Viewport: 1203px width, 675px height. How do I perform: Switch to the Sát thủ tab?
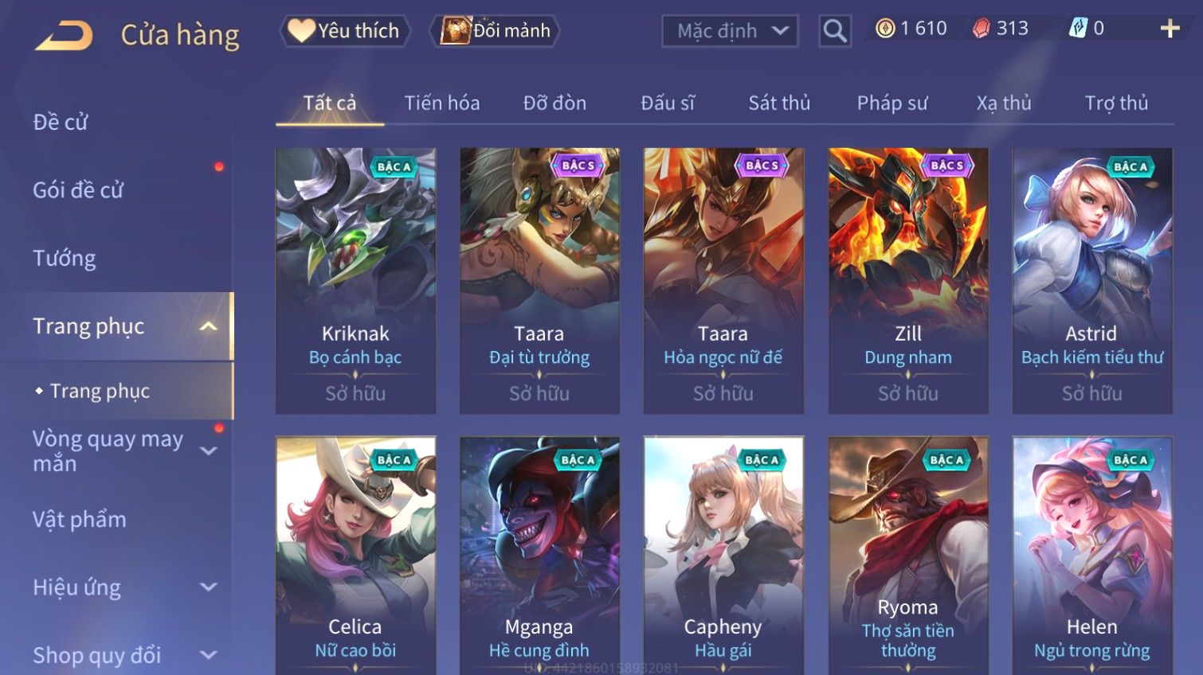[x=778, y=103]
